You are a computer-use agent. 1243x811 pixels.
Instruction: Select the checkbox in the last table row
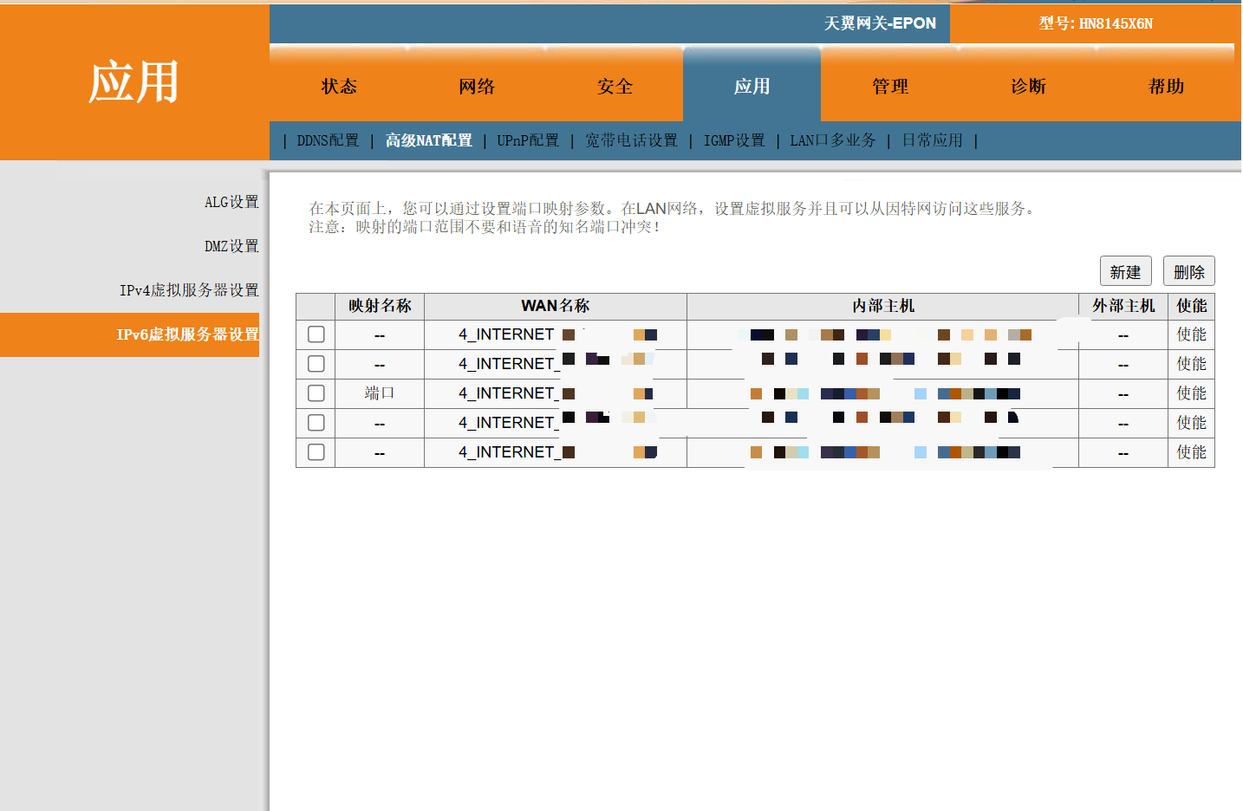[316, 452]
